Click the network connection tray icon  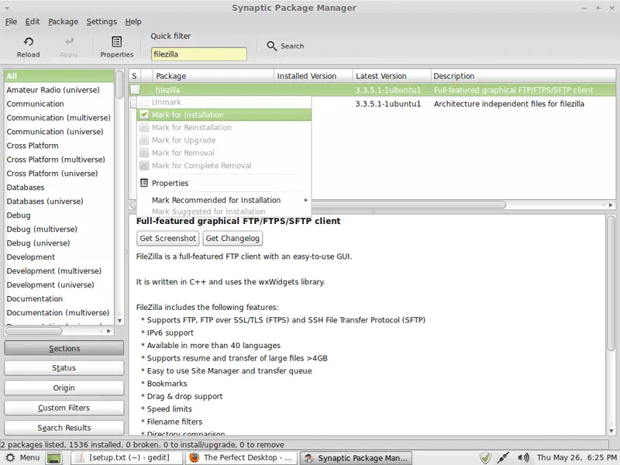point(503,458)
